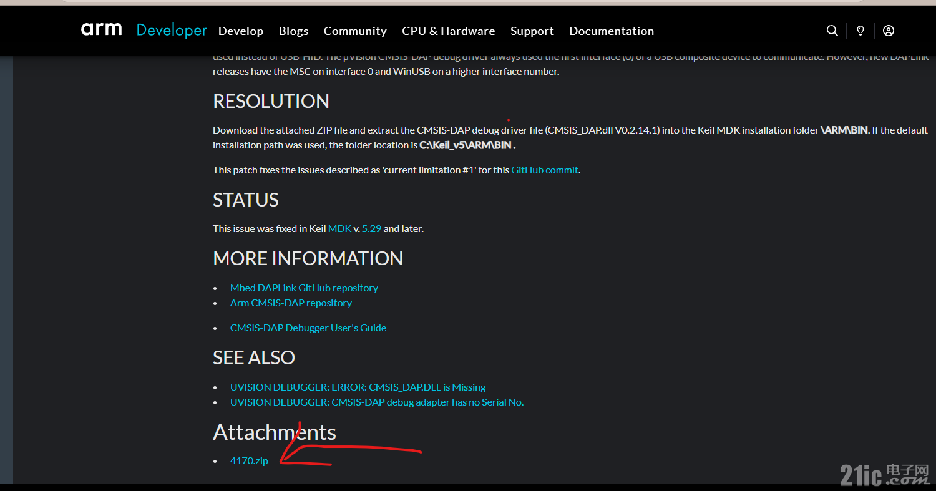This screenshot has height=491, width=936.
Task: Click the arm logo
Action: pyautogui.click(x=101, y=29)
